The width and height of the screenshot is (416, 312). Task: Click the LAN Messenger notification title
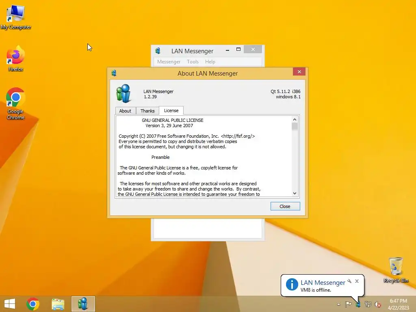pyautogui.click(x=323, y=283)
